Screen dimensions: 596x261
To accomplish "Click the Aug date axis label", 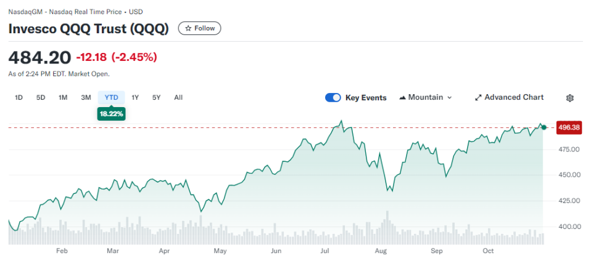I will click(x=381, y=251).
